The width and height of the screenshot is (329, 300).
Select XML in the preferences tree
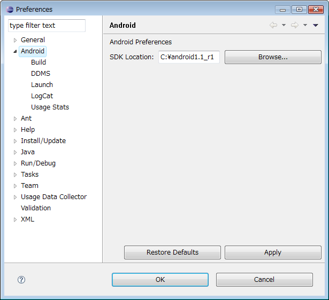pyautogui.click(x=27, y=219)
